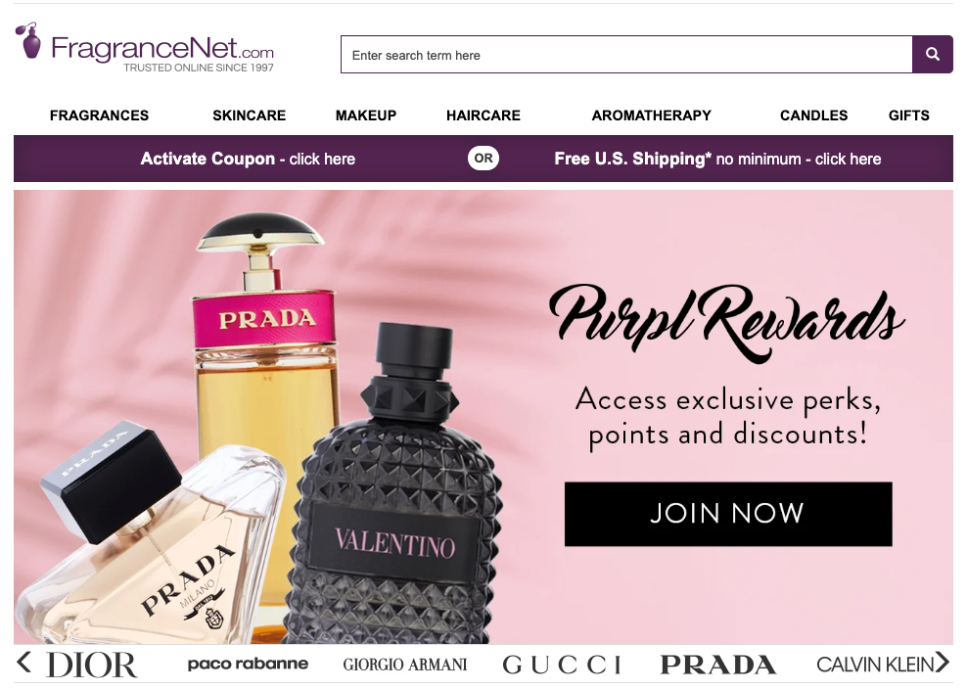Advance brand carousel with right chevron
The height and width of the screenshot is (690, 967).
(942, 663)
